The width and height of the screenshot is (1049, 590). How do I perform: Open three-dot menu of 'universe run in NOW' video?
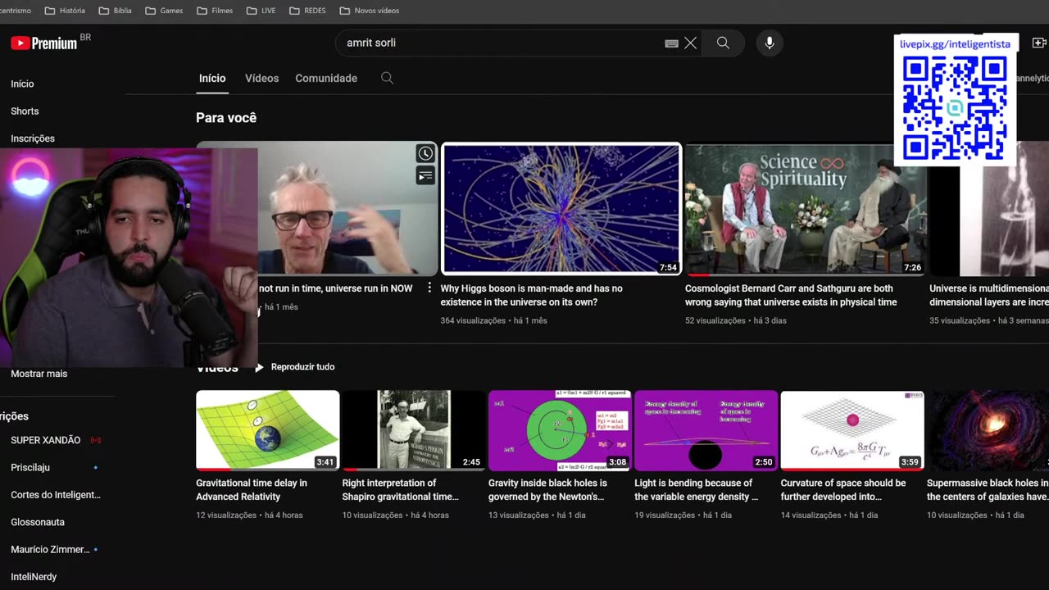pos(429,288)
